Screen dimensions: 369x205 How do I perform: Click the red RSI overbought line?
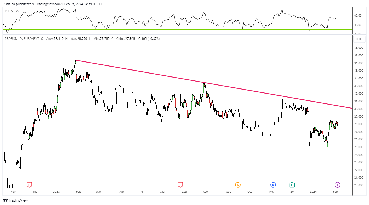[177, 11]
